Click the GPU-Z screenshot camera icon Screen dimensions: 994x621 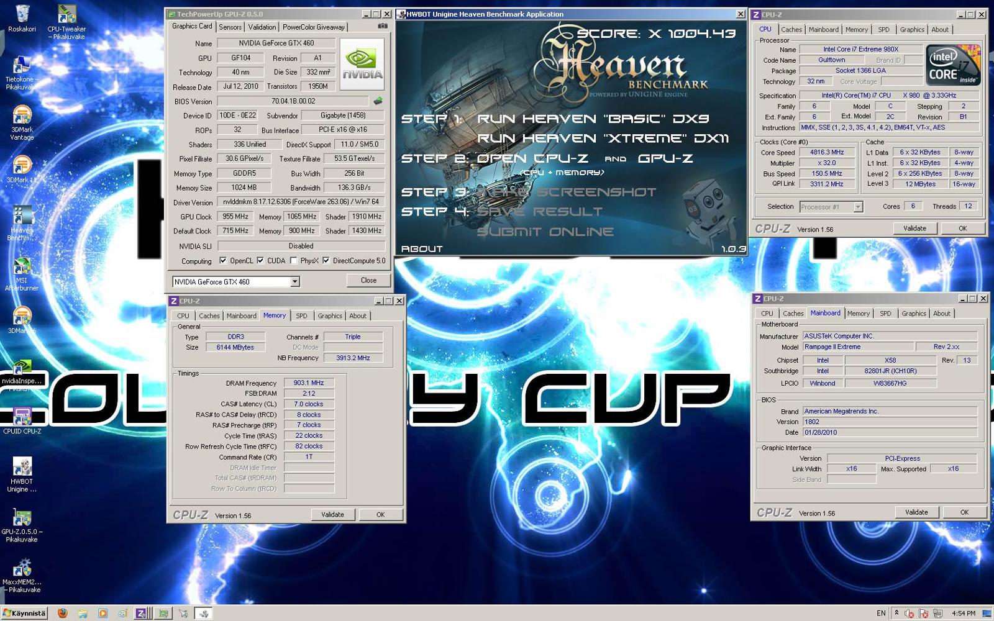pos(383,26)
